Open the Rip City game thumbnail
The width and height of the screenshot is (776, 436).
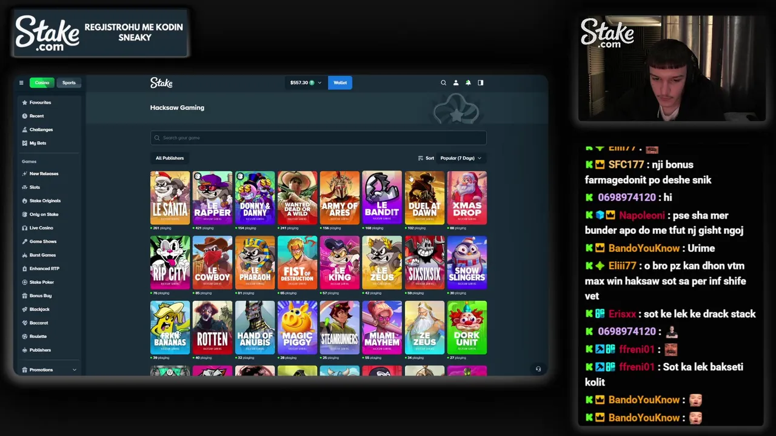[170, 262]
